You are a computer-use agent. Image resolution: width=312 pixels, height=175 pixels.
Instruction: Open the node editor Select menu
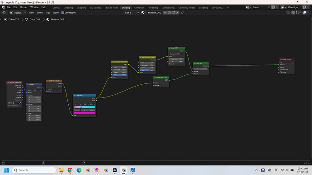(x=40, y=13)
